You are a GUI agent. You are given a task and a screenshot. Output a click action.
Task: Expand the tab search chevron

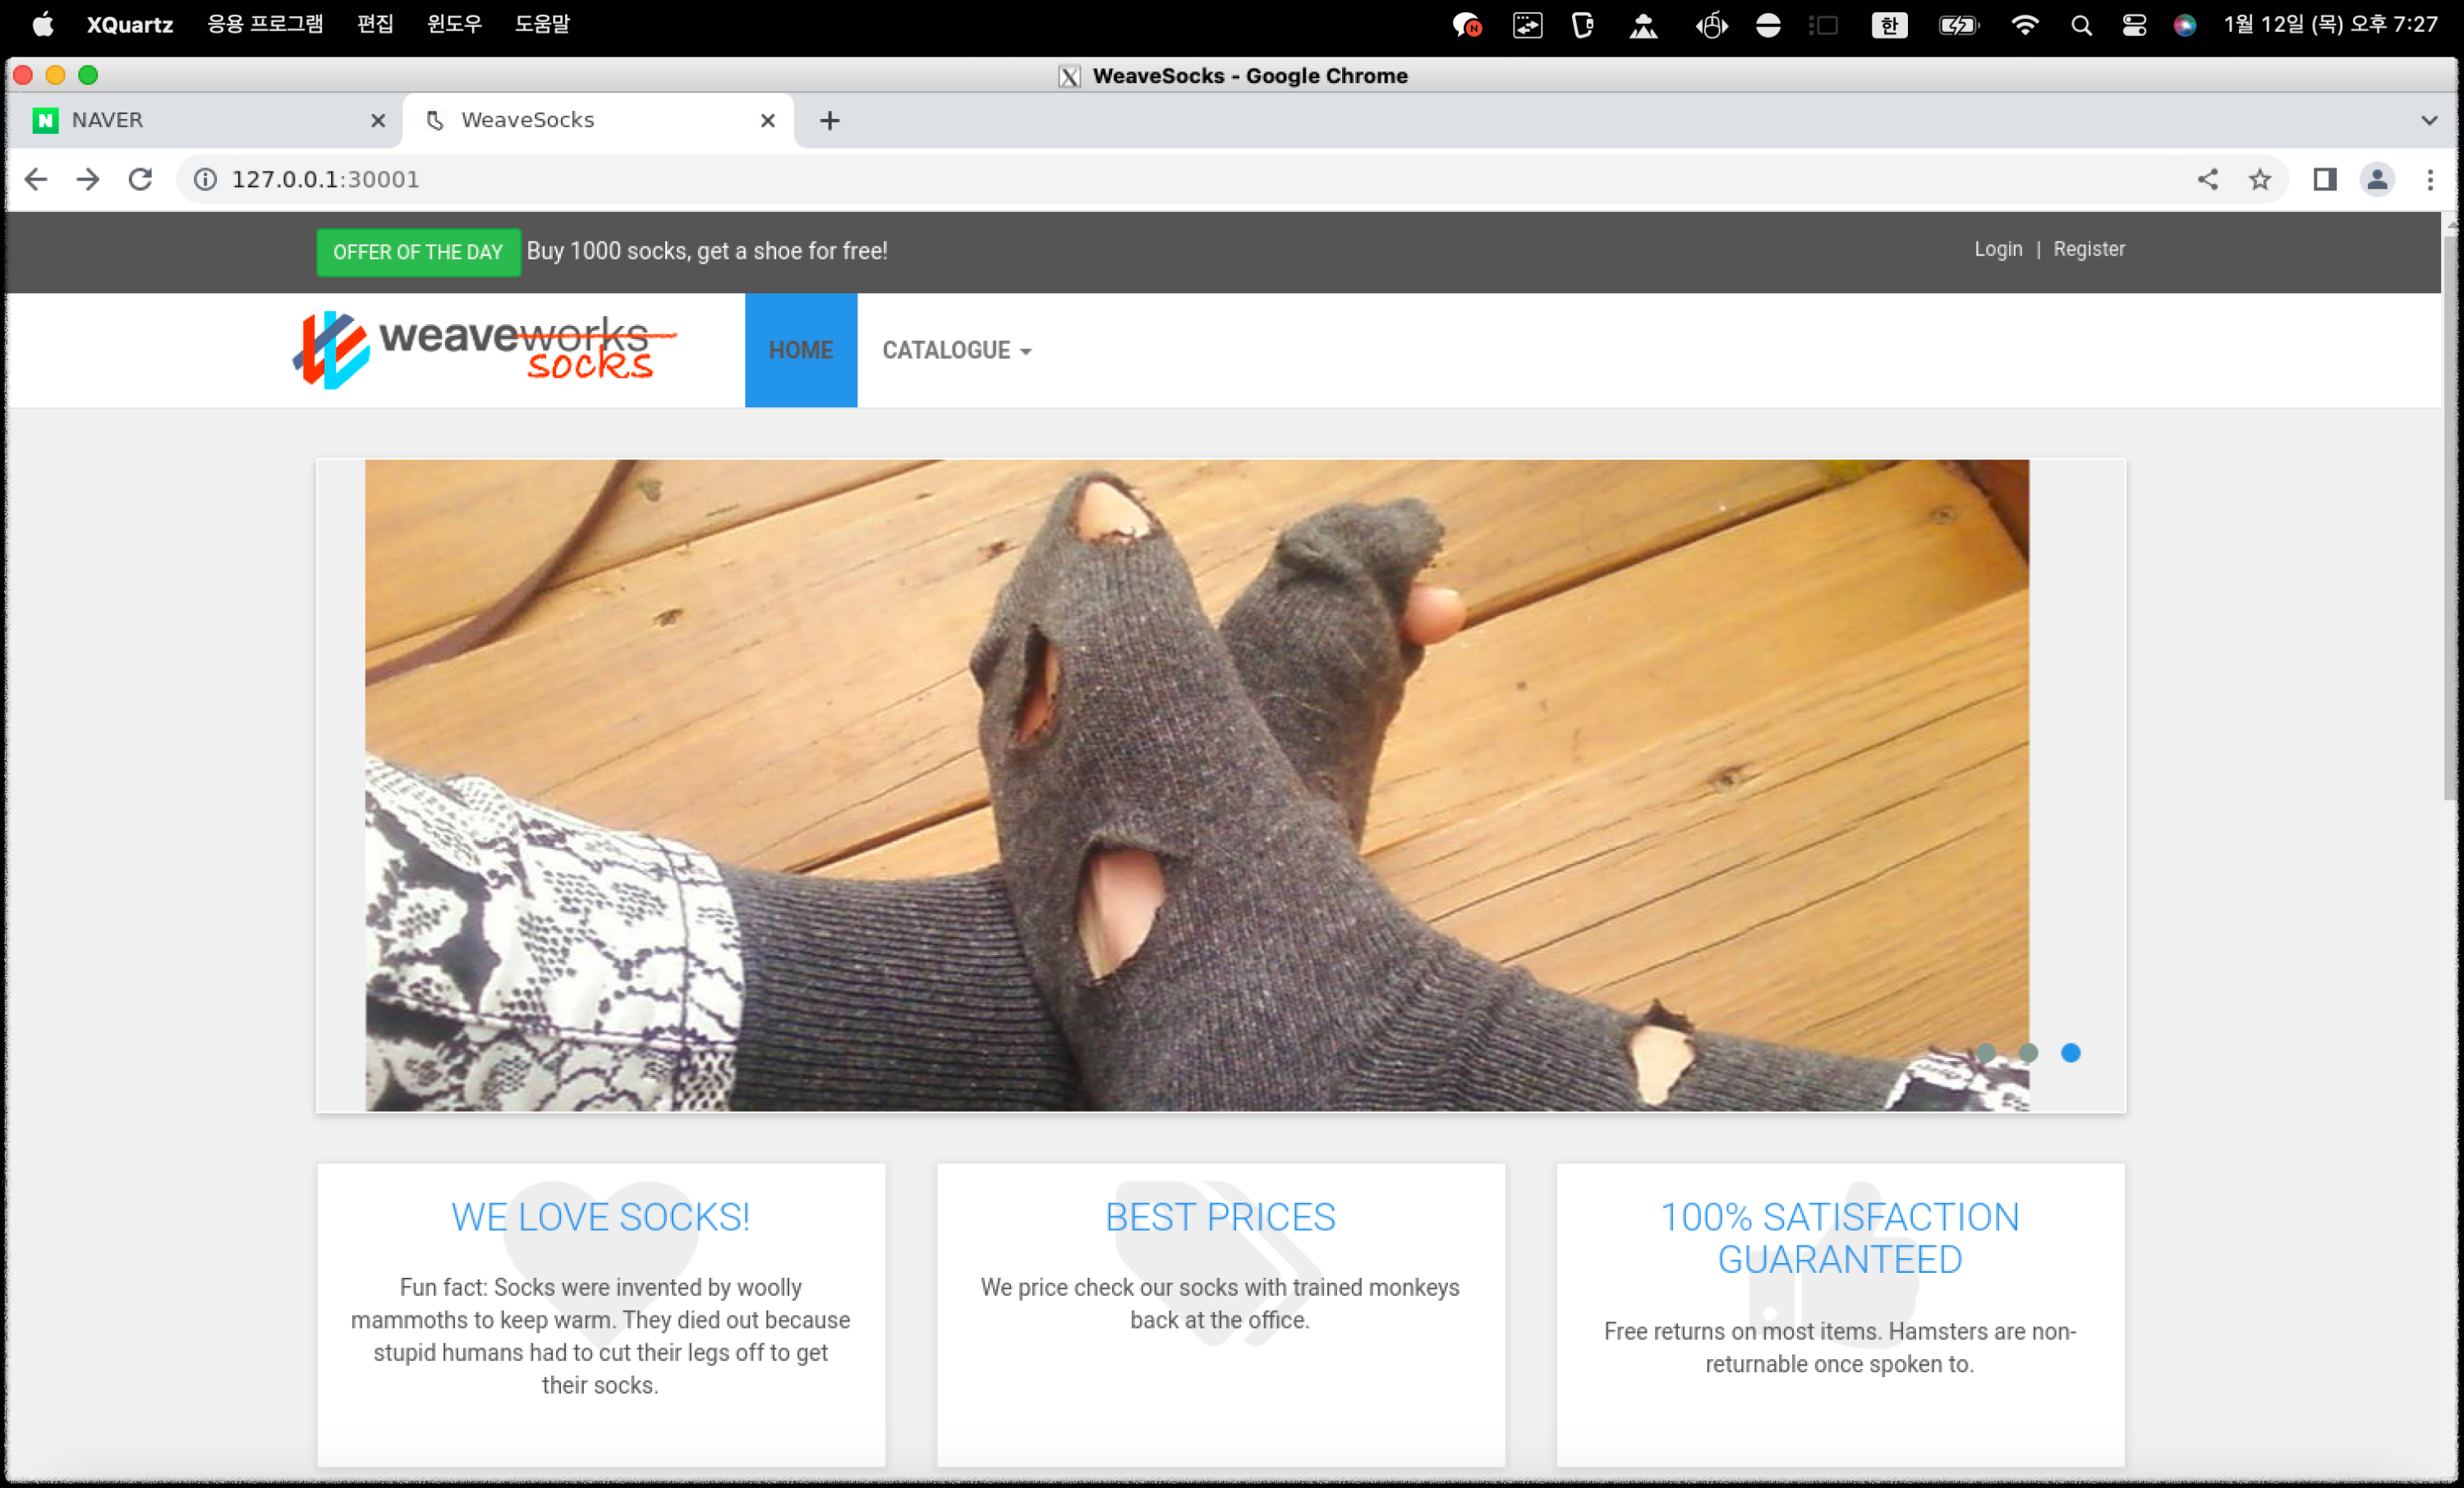coord(2429,121)
